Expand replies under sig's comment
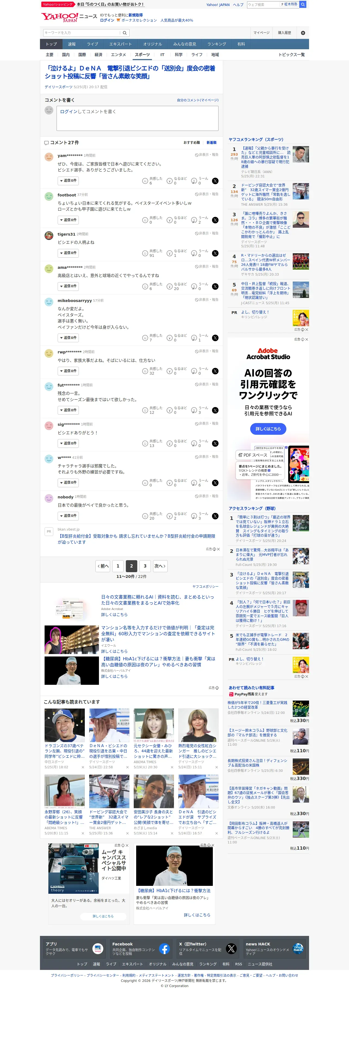 (x=68, y=443)
